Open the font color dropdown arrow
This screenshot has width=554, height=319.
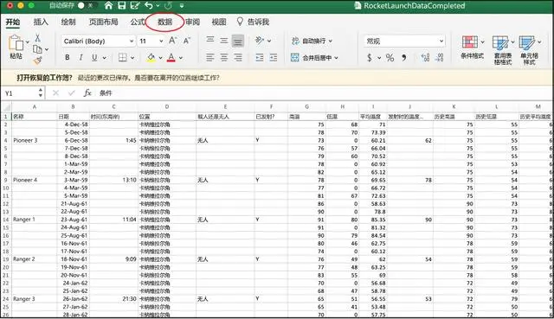181,58
